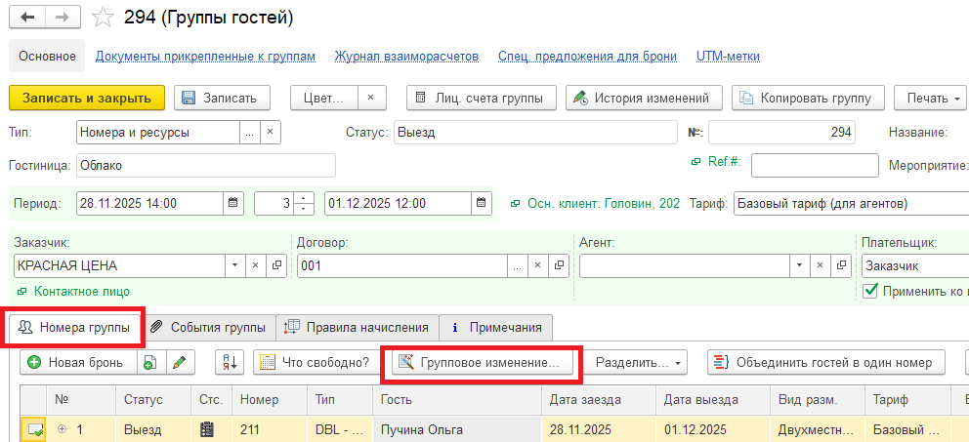The width and height of the screenshot is (969, 442).
Task: Click the row status icon in row 1
Action: click(x=33, y=430)
